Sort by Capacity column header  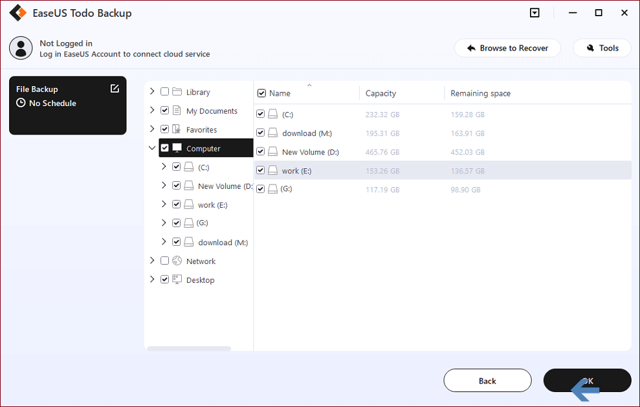381,93
